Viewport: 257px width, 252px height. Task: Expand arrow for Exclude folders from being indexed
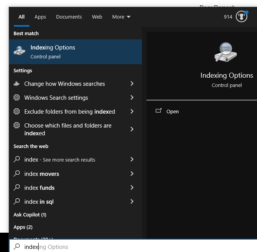(132, 111)
